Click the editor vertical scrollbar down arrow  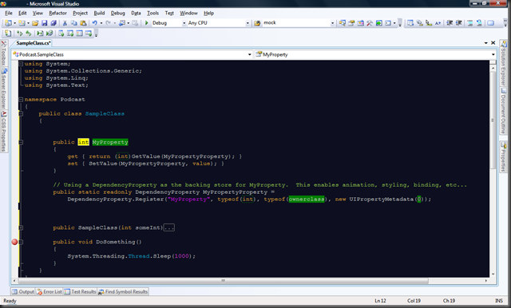493,274
